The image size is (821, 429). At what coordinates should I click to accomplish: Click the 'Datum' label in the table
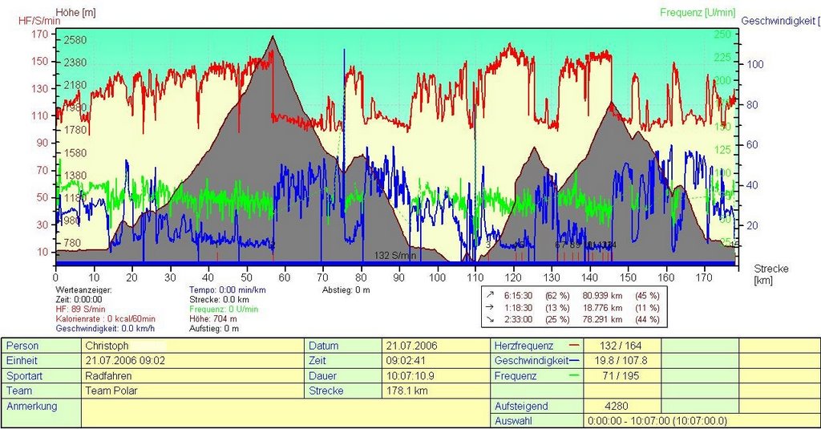(x=324, y=346)
